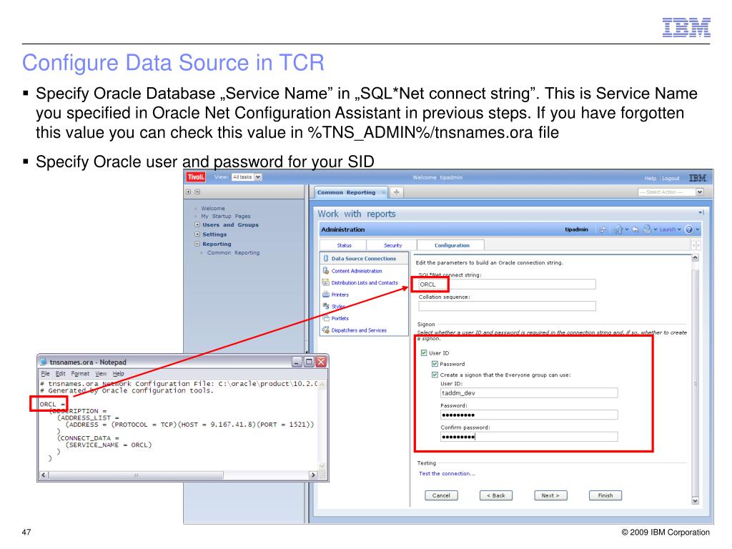The image size is (732, 549).
Task: Click the Logout link
Action: click(x=671, y=178)
